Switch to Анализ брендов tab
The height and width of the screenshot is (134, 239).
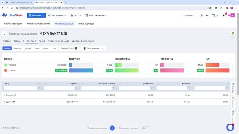(x=86, y=24)
